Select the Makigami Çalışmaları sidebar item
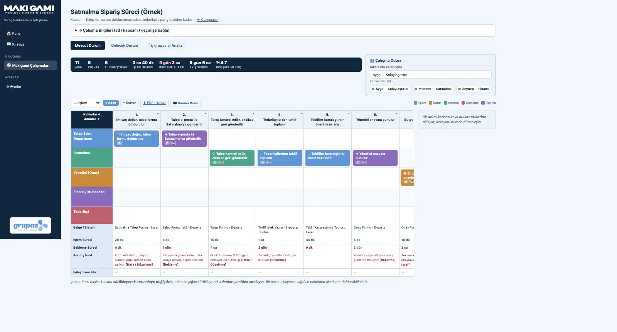 pyautogui.click(x=30, y=66)
